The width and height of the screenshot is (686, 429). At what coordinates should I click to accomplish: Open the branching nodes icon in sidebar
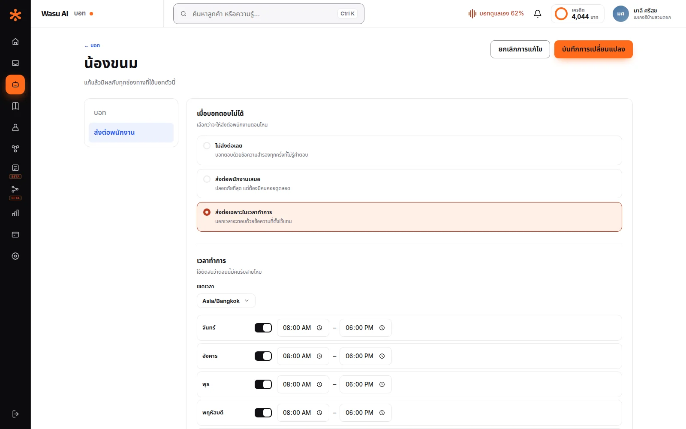click(15, 149)
